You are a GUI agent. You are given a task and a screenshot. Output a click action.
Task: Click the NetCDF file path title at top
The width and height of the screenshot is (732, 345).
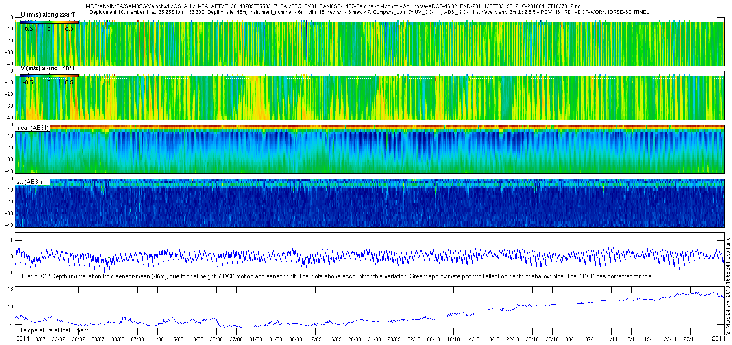(x=332, y=6)
